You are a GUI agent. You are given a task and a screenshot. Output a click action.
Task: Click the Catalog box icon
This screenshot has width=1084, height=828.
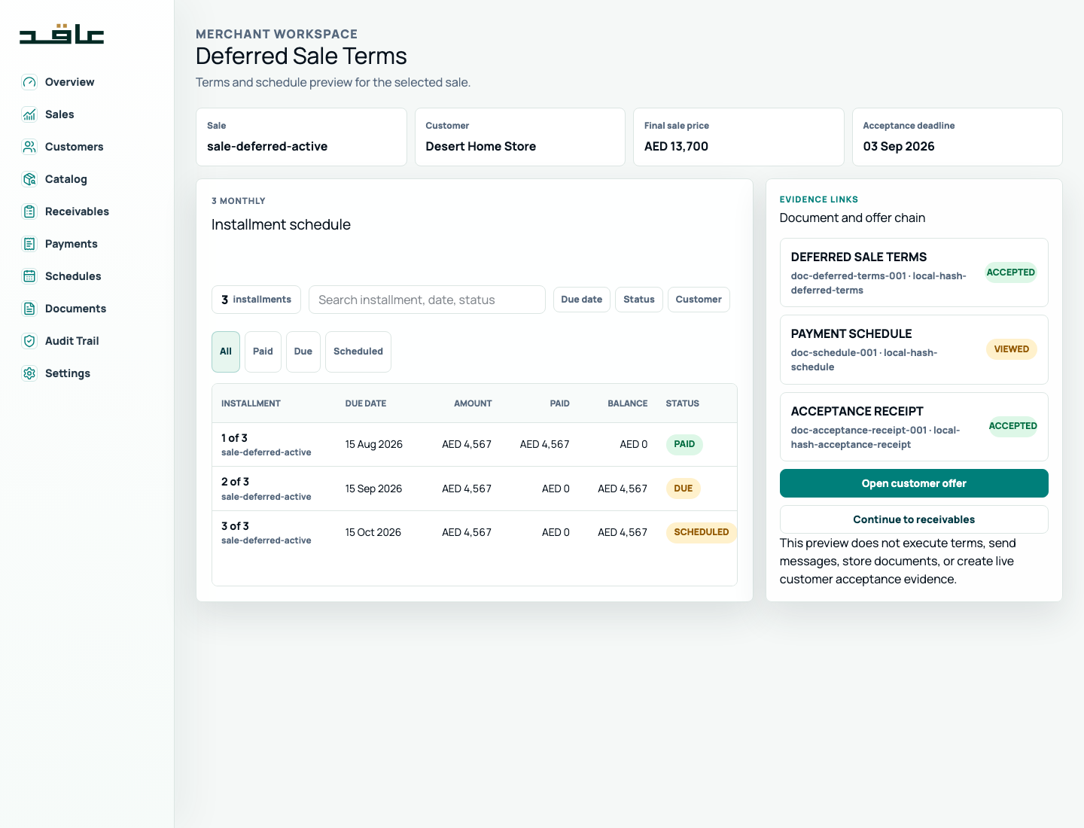[x=29, y=179]
